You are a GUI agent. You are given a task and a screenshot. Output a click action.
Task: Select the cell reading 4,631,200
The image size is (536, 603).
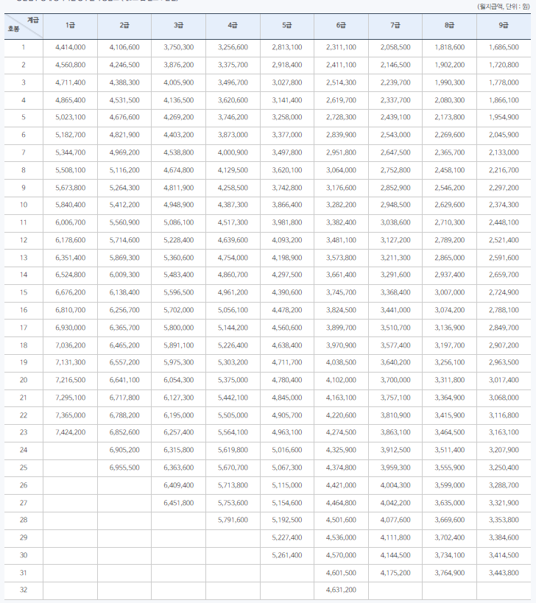341,590
